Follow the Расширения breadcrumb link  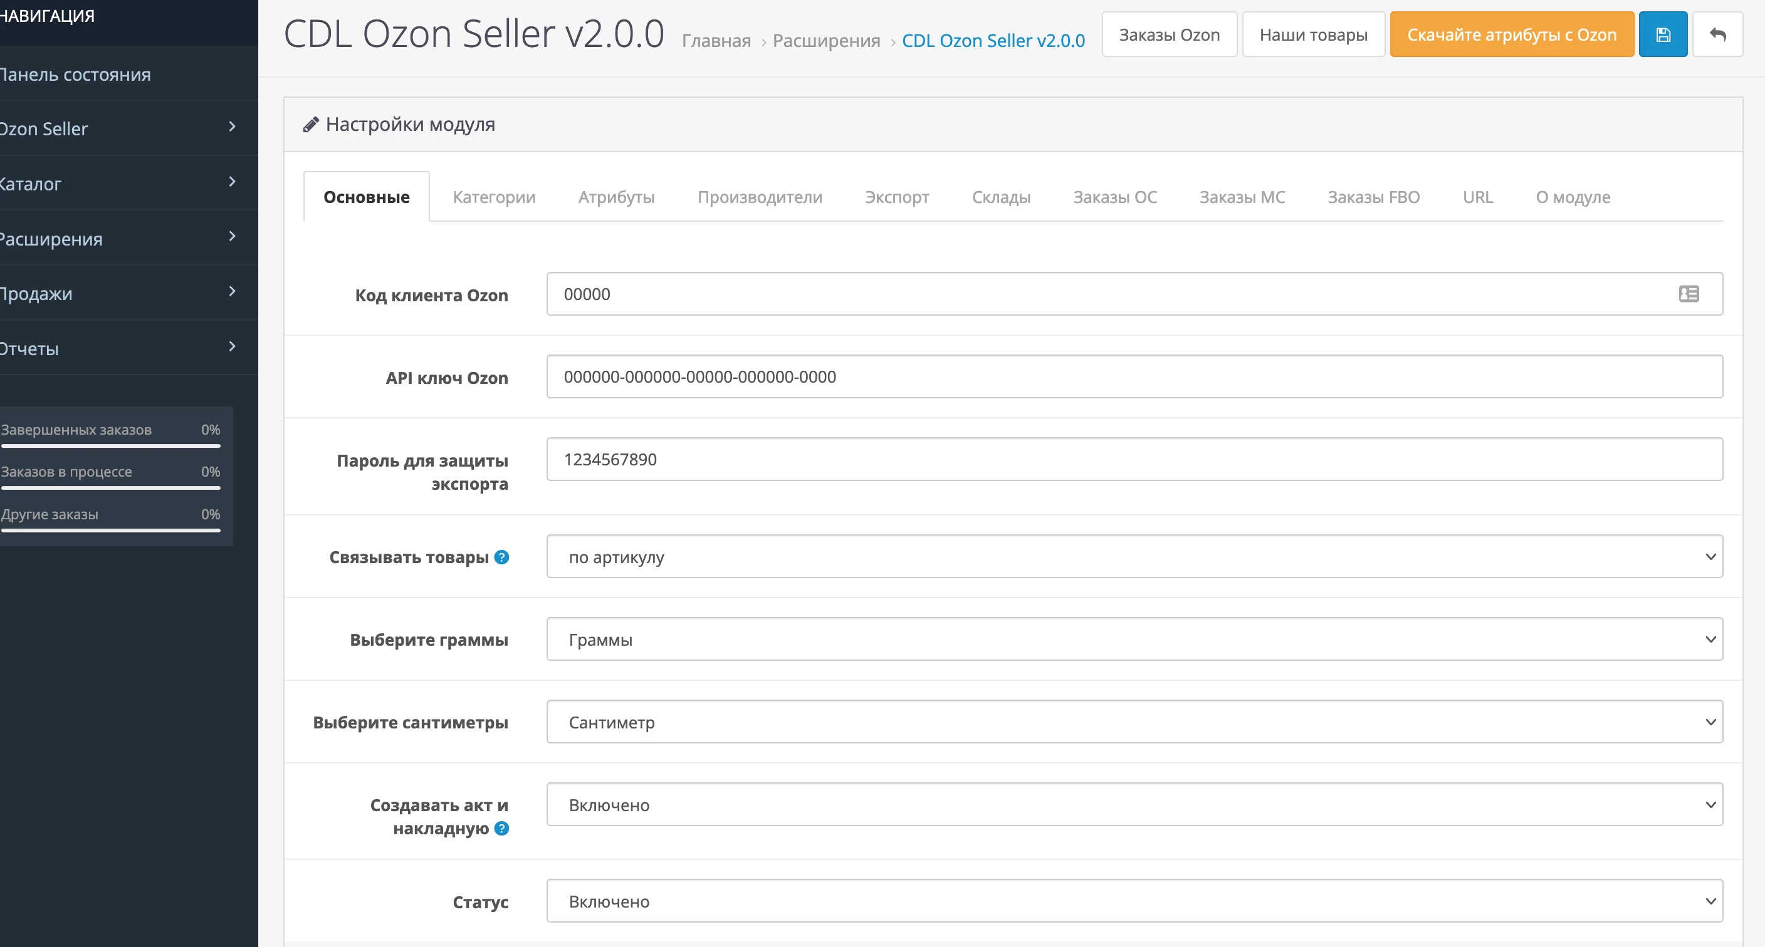click(x=826, y=41)
